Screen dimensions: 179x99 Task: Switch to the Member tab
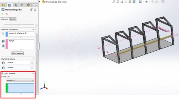pos(5,19)
